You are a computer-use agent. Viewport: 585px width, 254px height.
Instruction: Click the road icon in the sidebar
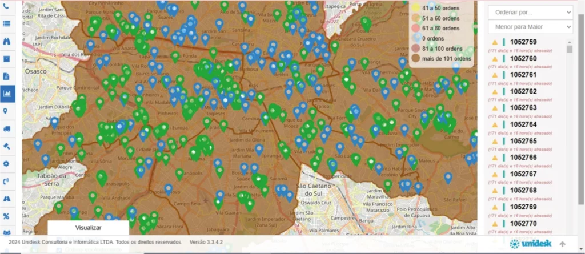[x=7, y=199]
